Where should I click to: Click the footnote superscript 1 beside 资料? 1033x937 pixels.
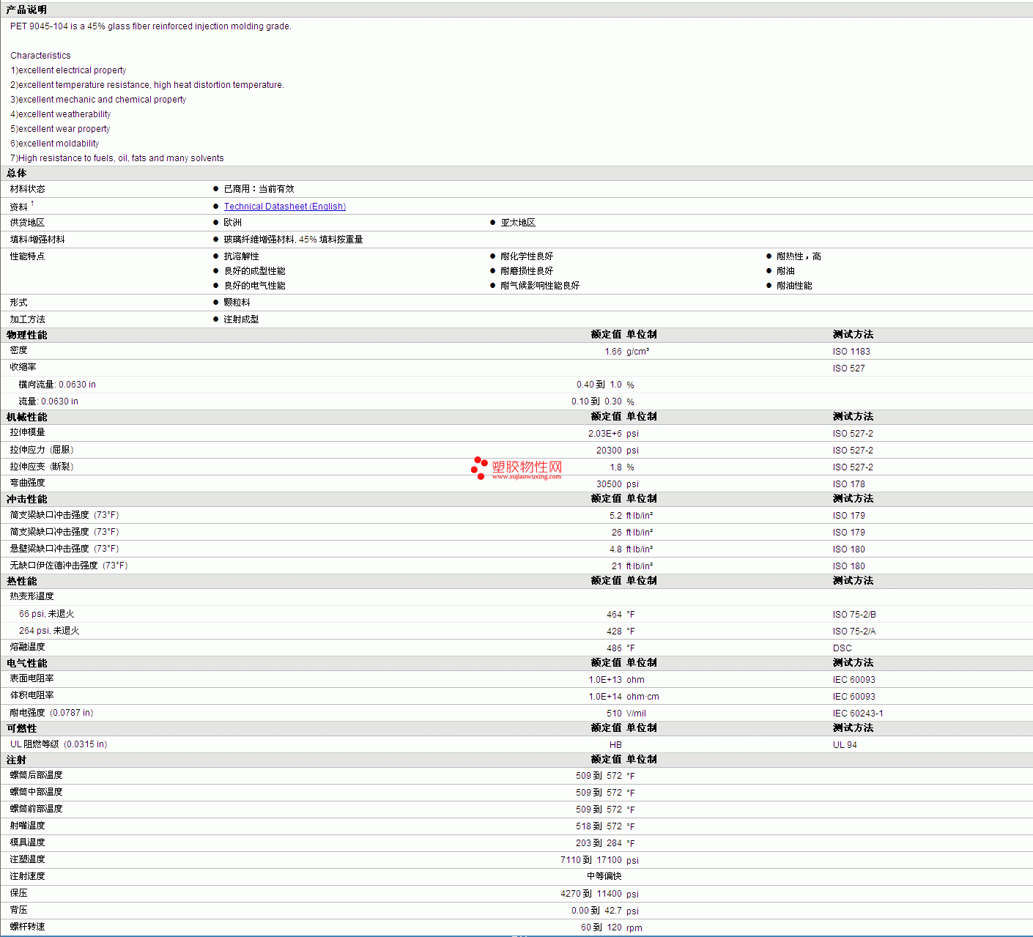coord(32,204)
